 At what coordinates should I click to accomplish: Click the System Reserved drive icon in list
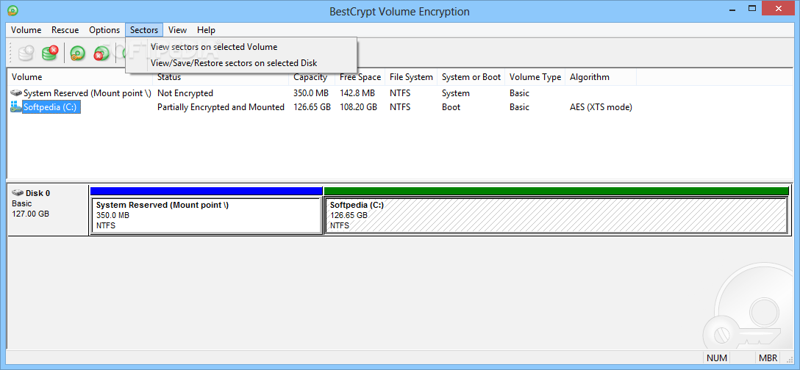[x=16, y=93]
